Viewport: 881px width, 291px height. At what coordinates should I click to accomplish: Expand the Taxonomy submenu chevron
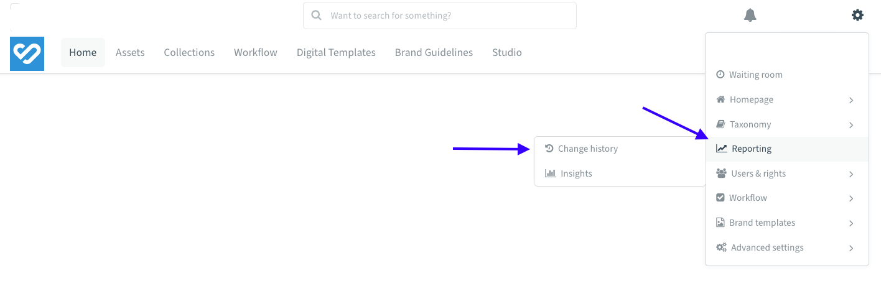click(x=851, y=125)
